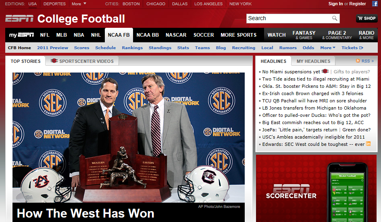Viewport: 381px width, 222px height.
Task: Open the Rankings submenu link
Action: (x=132, y=48)
